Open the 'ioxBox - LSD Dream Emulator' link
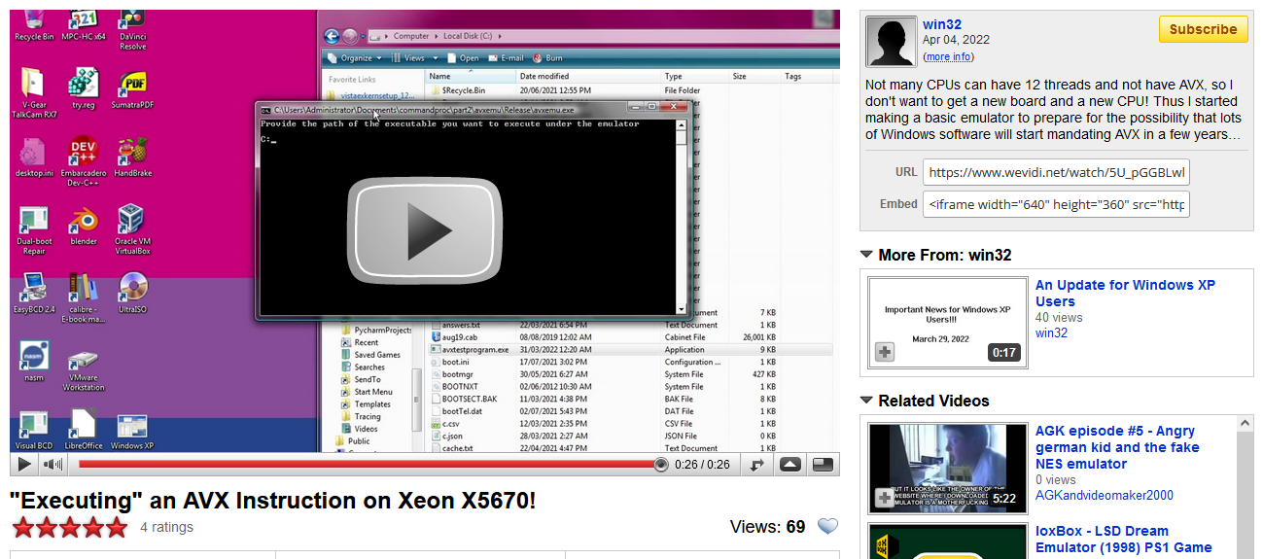 click(x=1124, y=540)
